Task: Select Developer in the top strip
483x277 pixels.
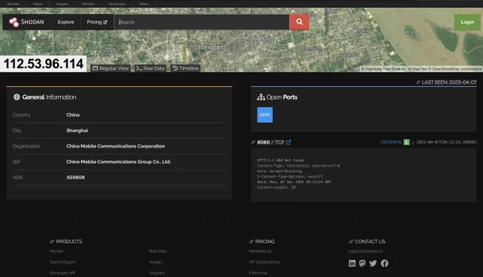Action: tap(117, 4)
